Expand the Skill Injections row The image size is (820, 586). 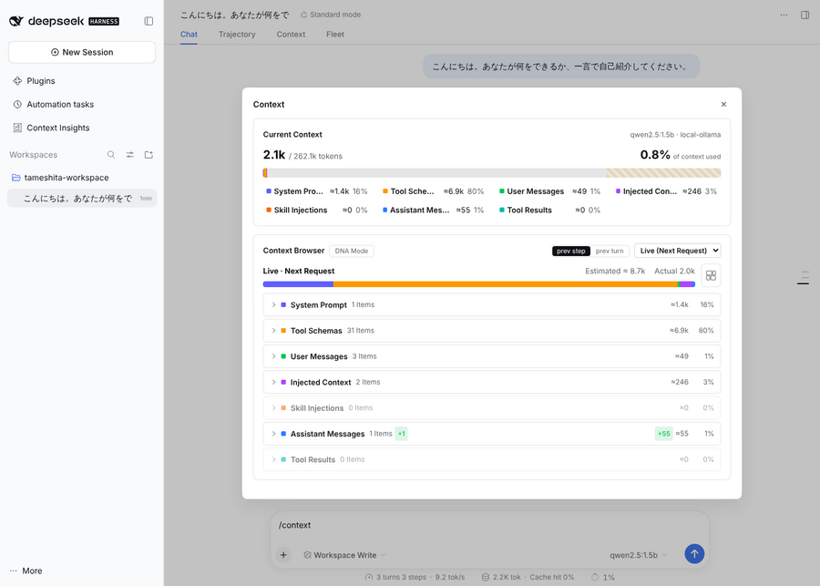pos(492,407)
